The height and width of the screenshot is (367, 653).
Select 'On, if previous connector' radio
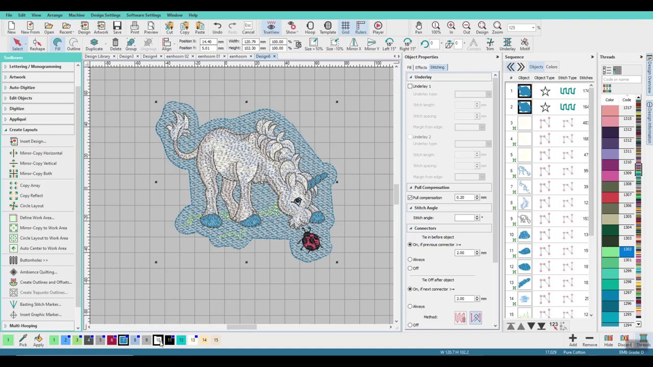[x=410, y=245]
